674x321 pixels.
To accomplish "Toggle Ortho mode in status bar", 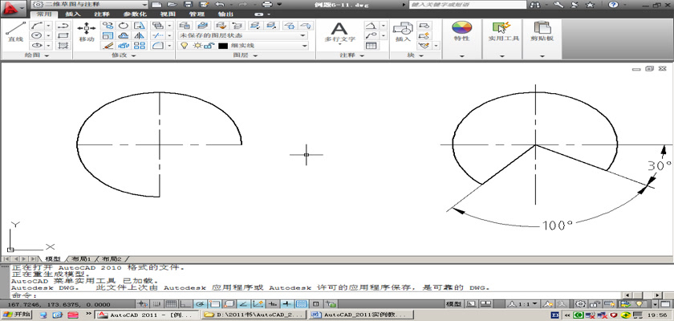I will (185, 304).
